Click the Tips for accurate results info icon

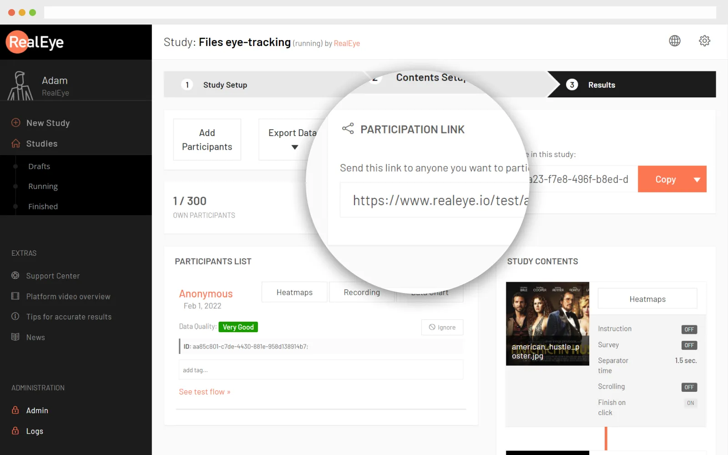tap(15, 316)
